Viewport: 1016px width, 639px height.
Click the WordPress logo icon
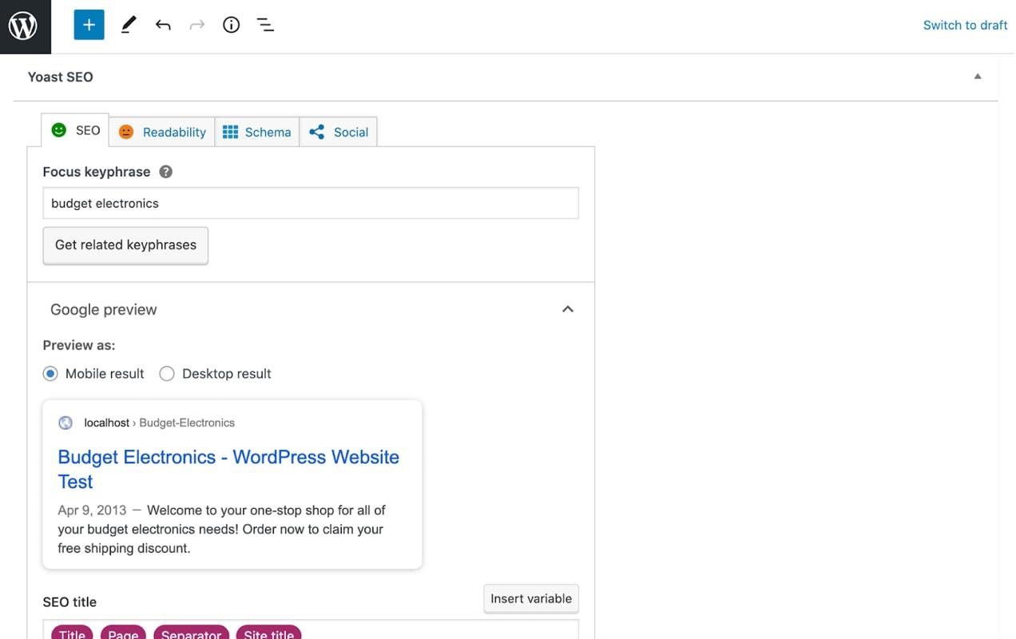pyautogui.click(x=25, y=25)
